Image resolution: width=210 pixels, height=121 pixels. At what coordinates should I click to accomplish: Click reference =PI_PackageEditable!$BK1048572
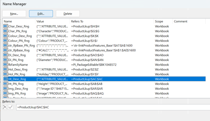94,65
